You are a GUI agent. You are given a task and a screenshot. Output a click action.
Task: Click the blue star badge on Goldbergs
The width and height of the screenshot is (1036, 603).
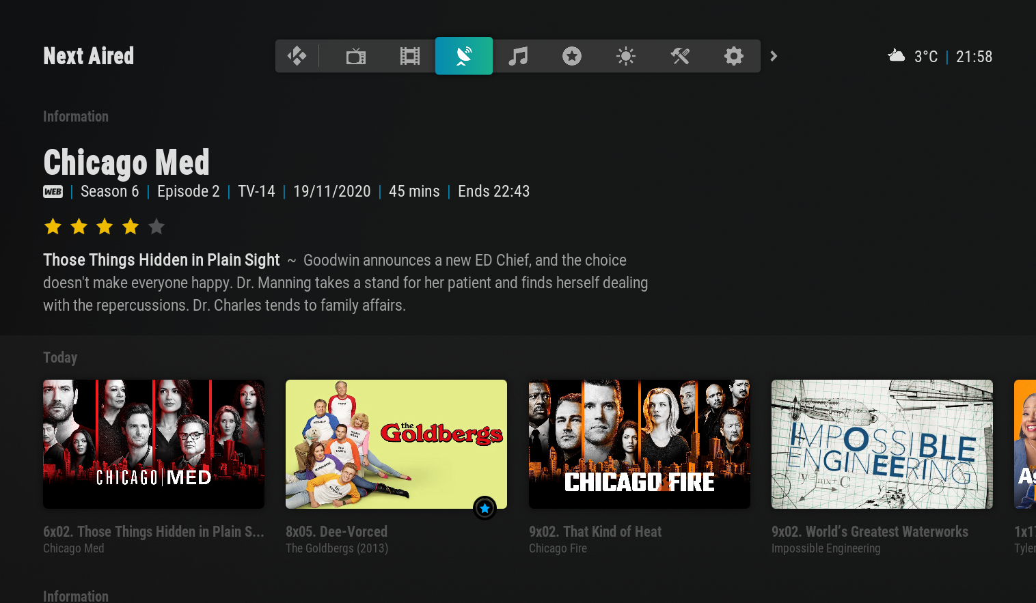point(485,507)
